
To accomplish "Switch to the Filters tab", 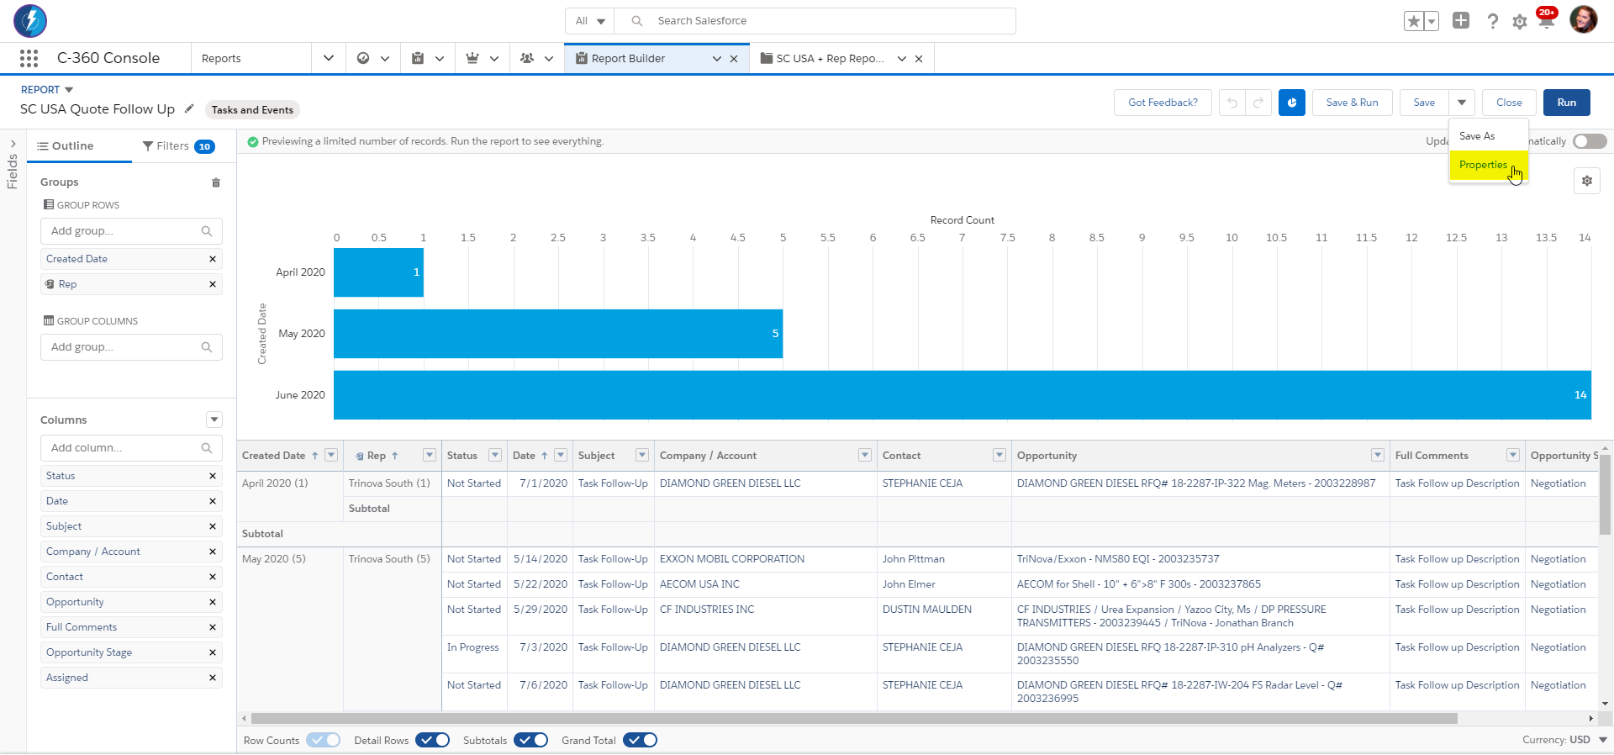I will [178, 145].
